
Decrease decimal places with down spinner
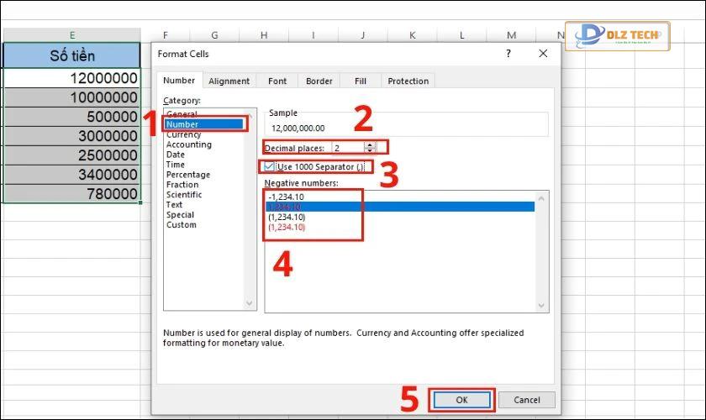point(370,150)
